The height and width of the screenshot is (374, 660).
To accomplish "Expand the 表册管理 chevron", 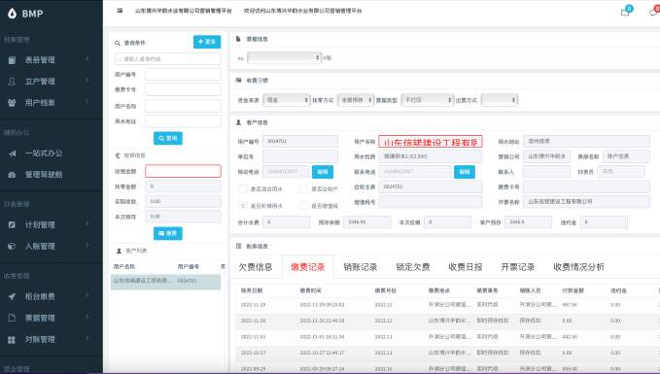I will [87, 59].
